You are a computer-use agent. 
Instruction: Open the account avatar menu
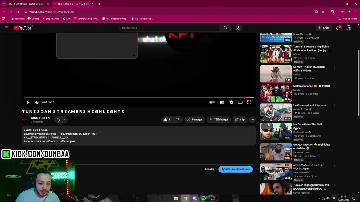[348, 28]
